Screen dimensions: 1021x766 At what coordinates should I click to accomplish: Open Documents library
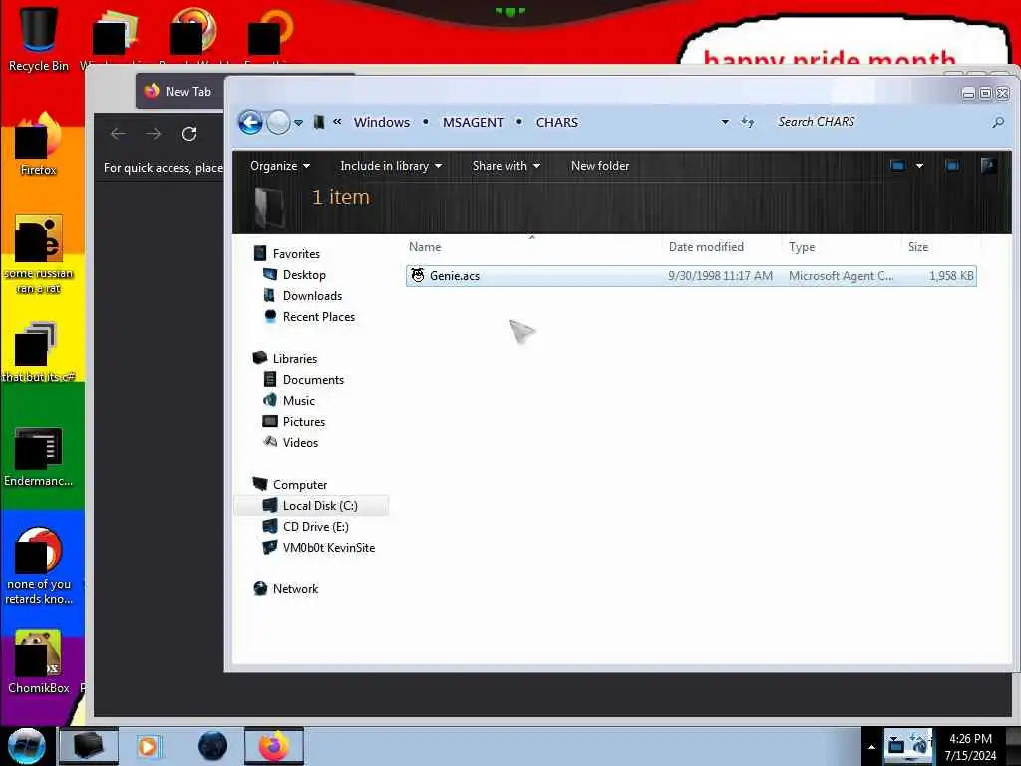point(313,380)
